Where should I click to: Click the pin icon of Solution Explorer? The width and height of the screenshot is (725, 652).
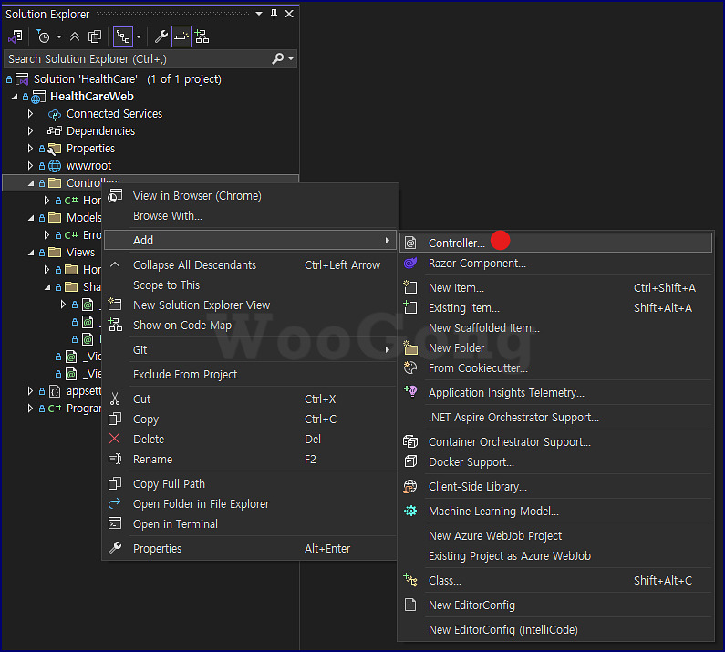click(274, 14)
